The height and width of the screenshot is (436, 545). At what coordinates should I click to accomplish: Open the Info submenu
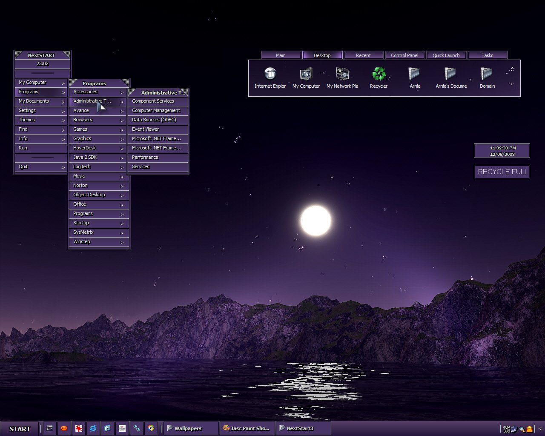(x=42, y=139)
